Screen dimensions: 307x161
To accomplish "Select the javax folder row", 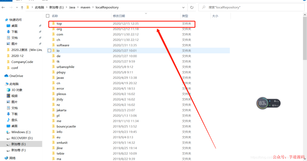I will [x=138, y=78].
